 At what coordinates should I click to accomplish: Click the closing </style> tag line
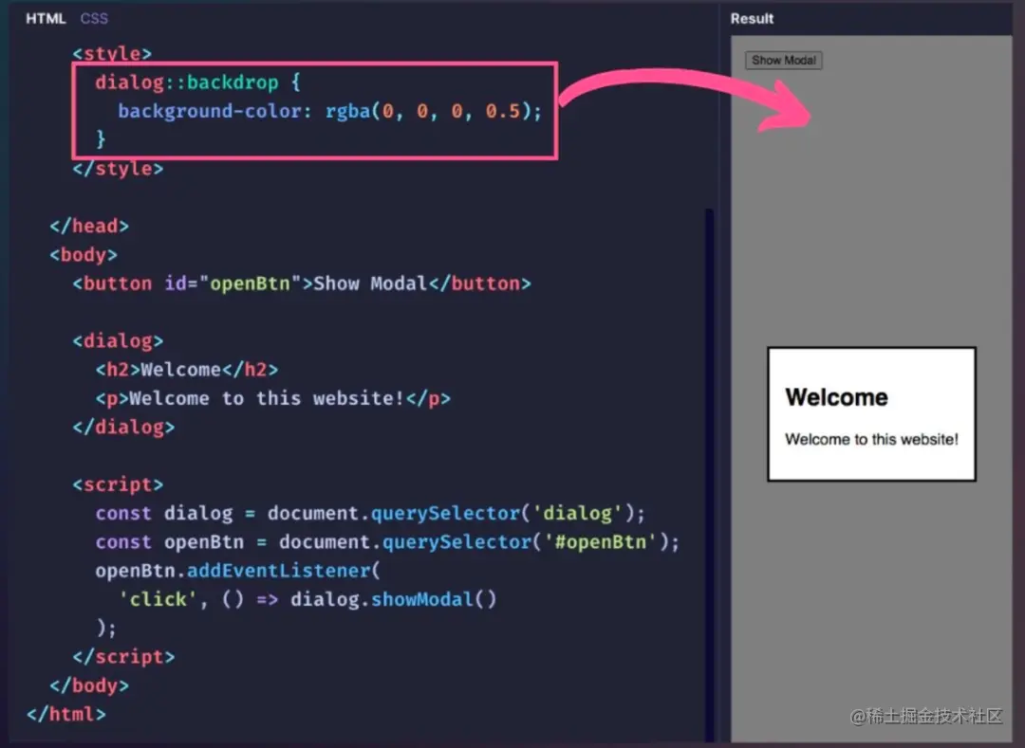click(x=118, y=169)
